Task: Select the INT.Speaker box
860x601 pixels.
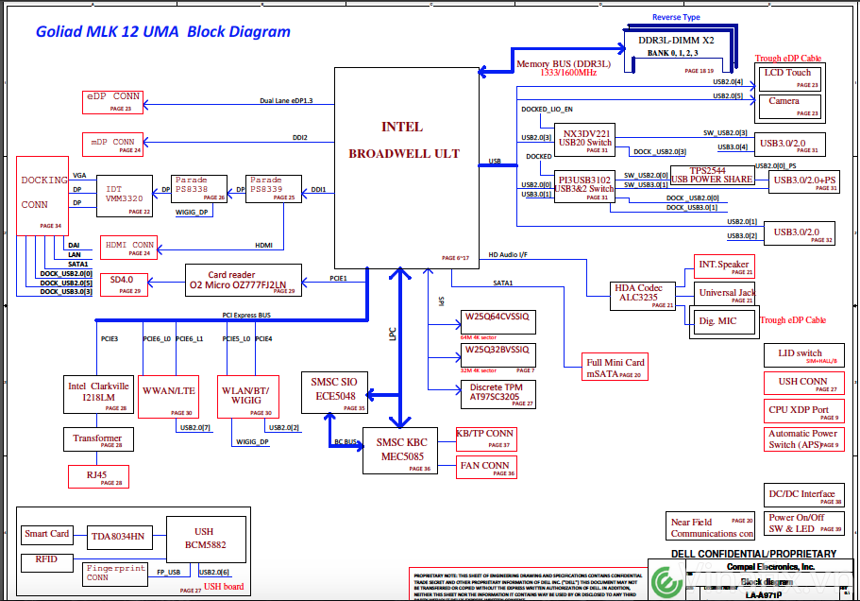Action: pyautogui.click(x=724, y=266)
